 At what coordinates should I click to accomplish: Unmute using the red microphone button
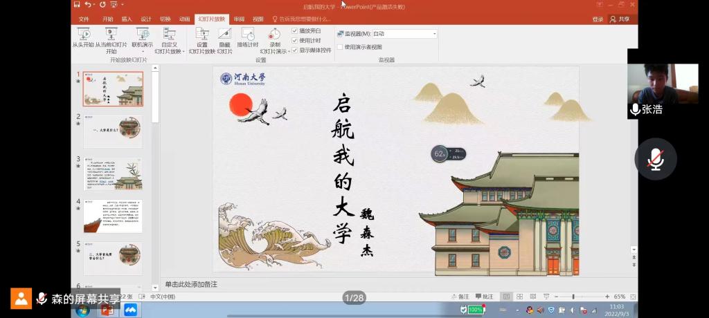655,159
